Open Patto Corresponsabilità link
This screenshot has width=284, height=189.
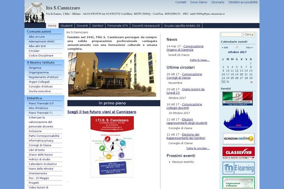(x=44, y=136)
